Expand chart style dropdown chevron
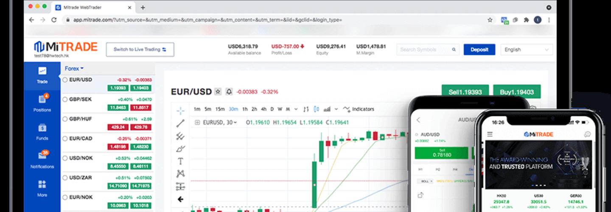Screen dimensions: 611x212 [x=336, y=109]
